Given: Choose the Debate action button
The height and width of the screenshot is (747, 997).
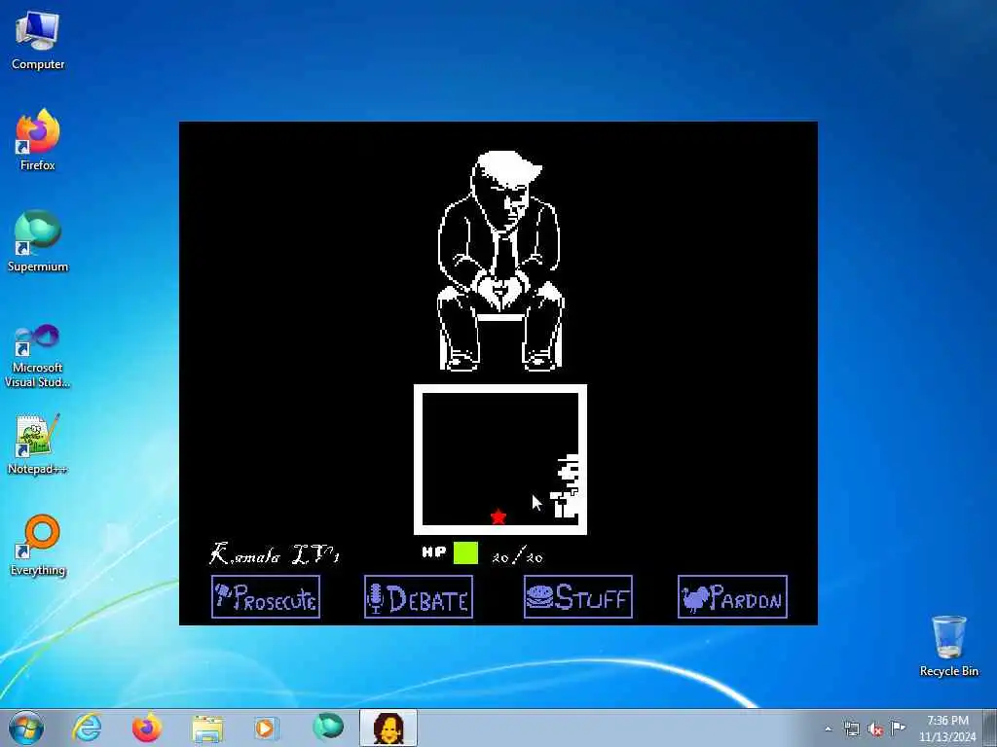Looking at the screenshot, I should tap(419, 596).
